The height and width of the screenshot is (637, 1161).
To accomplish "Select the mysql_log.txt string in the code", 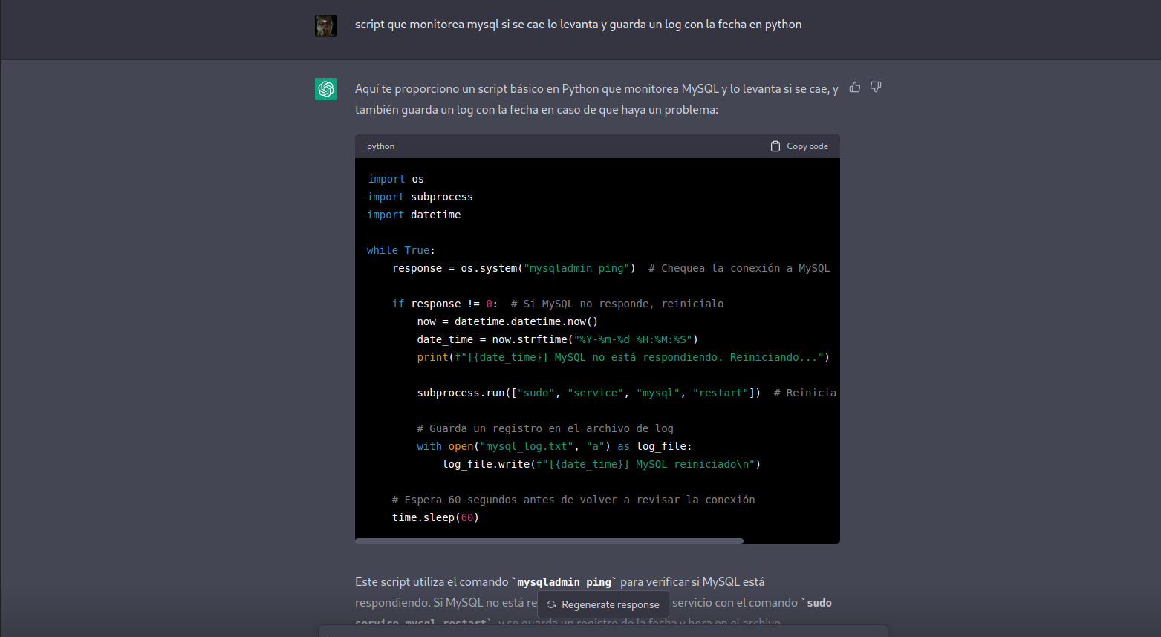I will tap(527, 445).
